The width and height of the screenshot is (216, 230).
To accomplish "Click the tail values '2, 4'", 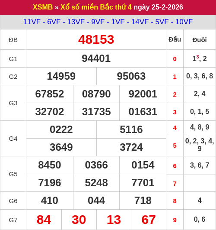I will tap(200, 94).
